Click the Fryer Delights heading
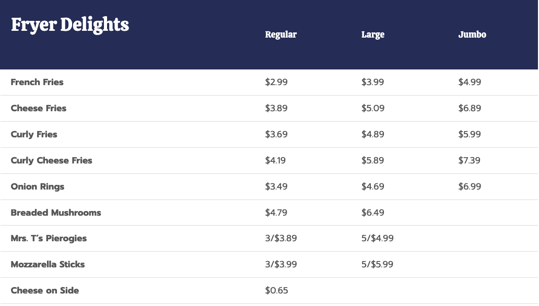Image resolution: width=539 pixels, height=306 pixels. [70, 25]
